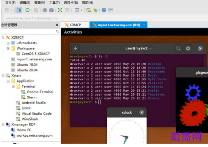Click Activities in the GNOME top bar
The image size is (208, 147).
coord(73,32)
